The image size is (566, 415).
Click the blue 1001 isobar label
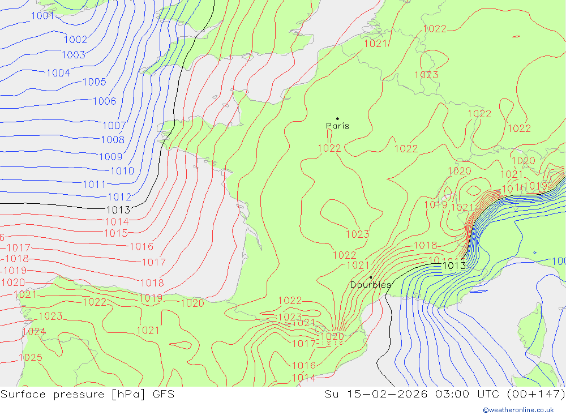click(x=42, y=16)
